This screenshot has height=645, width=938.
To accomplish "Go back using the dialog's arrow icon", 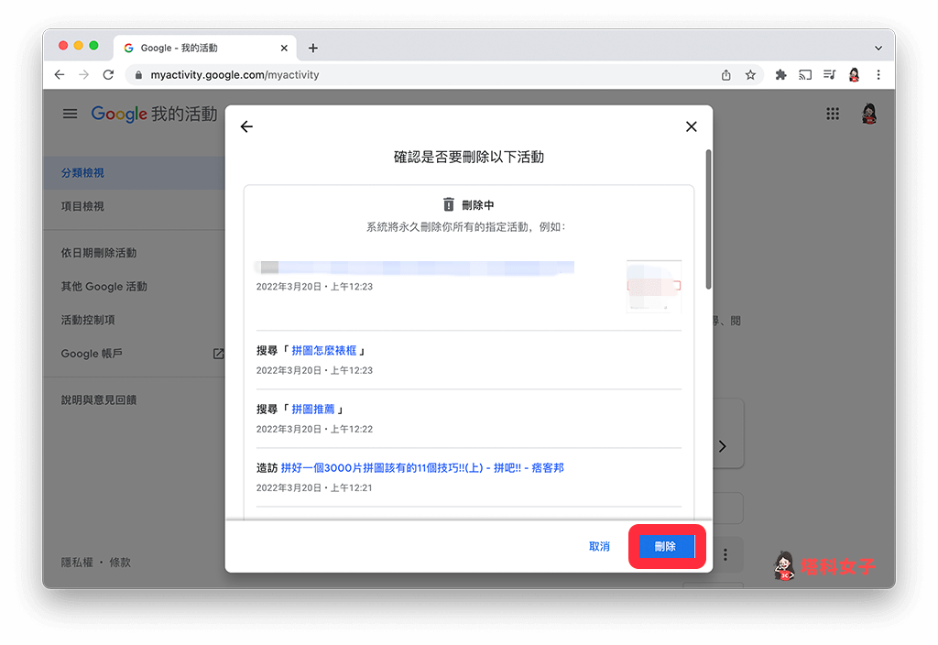I will click(246, 126).
